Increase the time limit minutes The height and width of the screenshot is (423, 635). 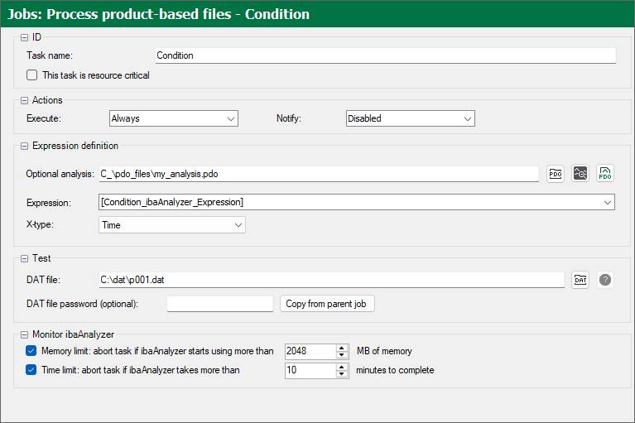tap(342, 367)
